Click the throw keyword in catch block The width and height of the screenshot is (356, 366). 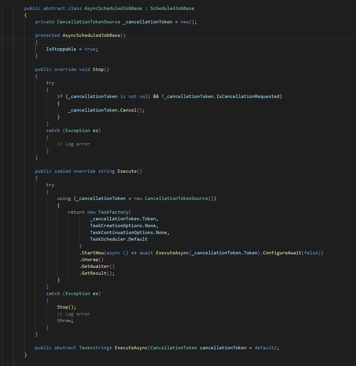point(65,321)
